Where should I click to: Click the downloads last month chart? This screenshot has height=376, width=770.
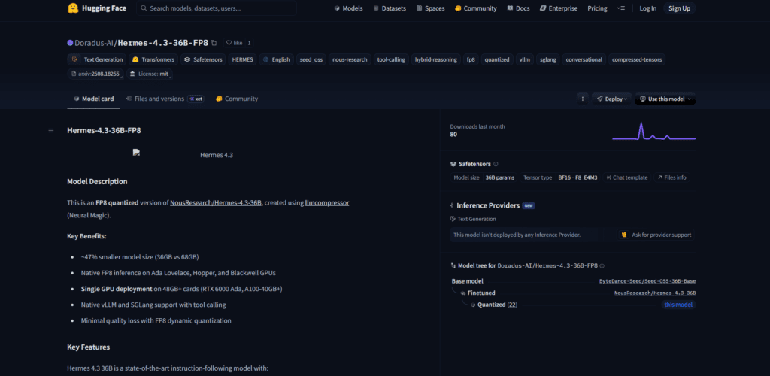(x=653, y=131)
